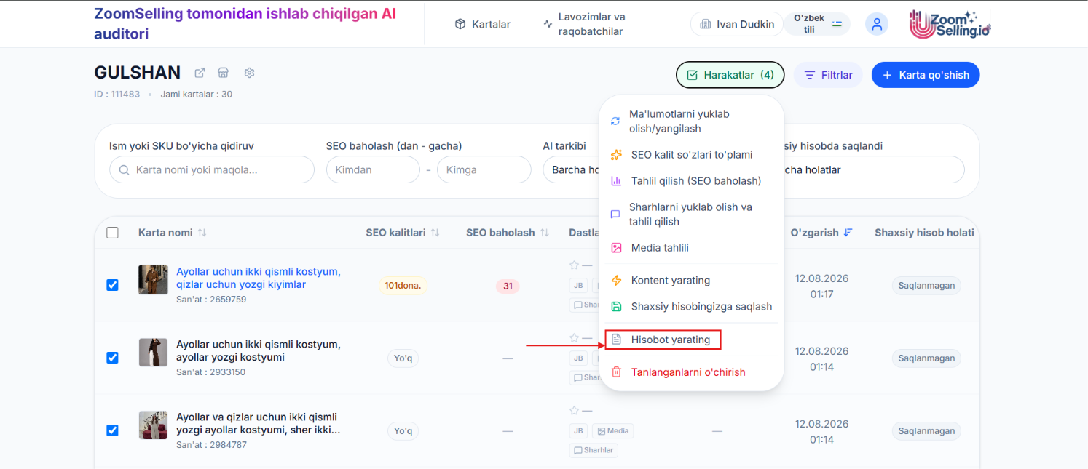The height and width of the screenshot is (469, 1088).
Task: Choose Shaxsiy hisobingizga saqlash
Action: coord(691,307)
